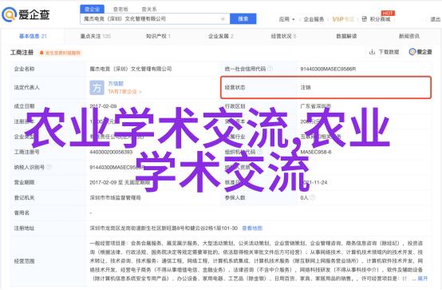Screen dimensions: 442x290
Task: Click 下载数据 text button
Action: pyautogui.click(x=389, y=52)
